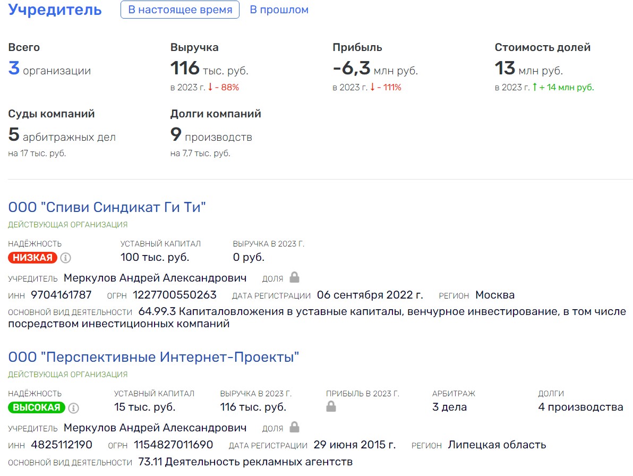Click the red НИЗКАЯ reliability badge
This screenshot has width=633, height=476.
(x=32, y=258)
